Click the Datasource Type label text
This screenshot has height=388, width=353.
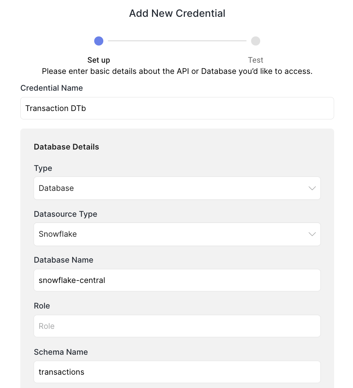pyautogui.click(x=65, y=214)
